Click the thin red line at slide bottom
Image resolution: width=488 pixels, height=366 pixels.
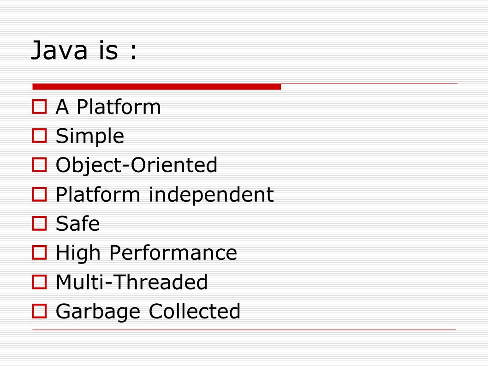pos(244,330)
